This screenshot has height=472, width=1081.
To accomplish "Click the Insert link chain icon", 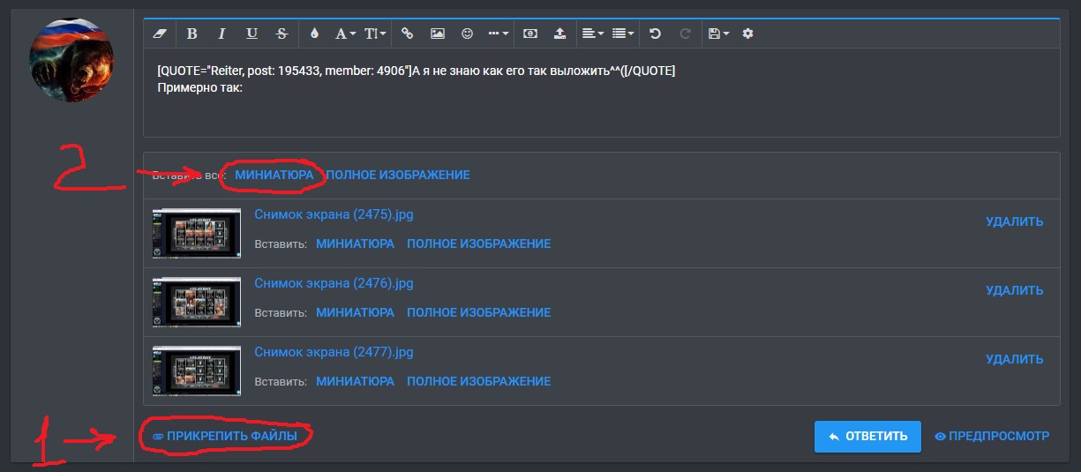I will 407,34.
